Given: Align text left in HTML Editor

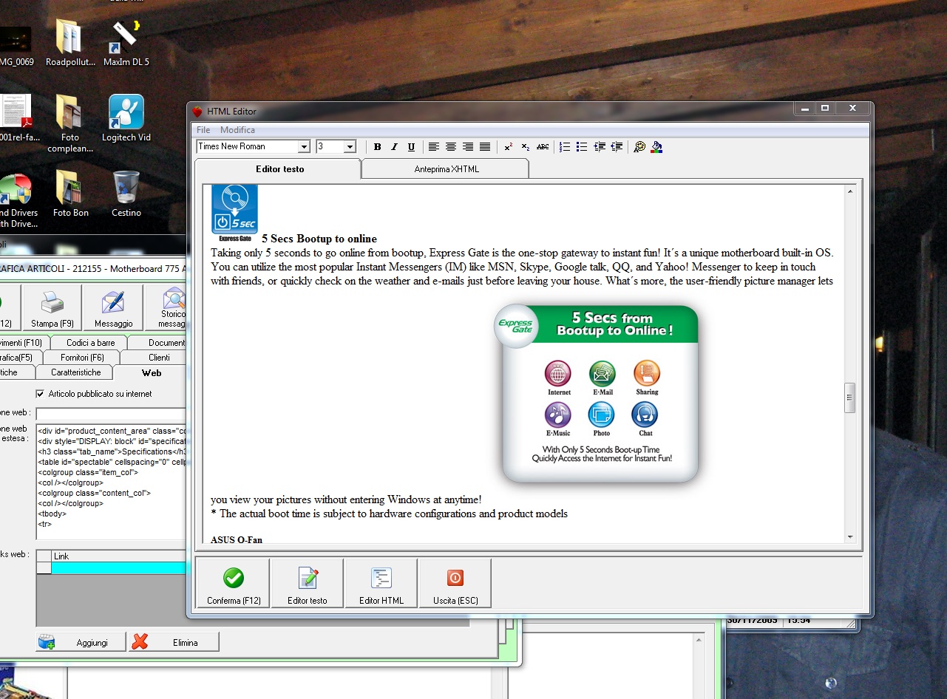Looking at the screenshot, I should click(434, 147).
